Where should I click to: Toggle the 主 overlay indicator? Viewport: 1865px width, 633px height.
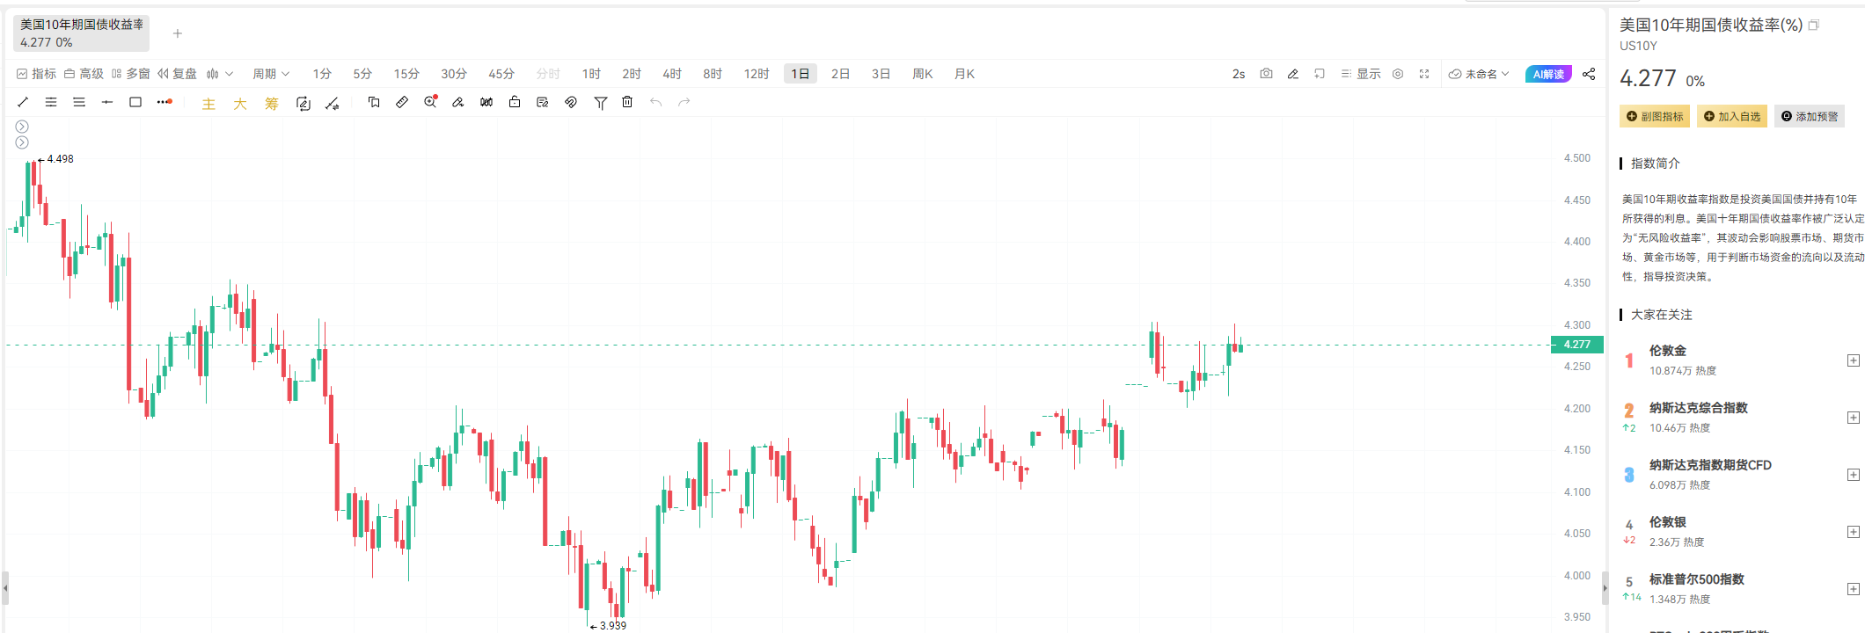pos(208,104)
